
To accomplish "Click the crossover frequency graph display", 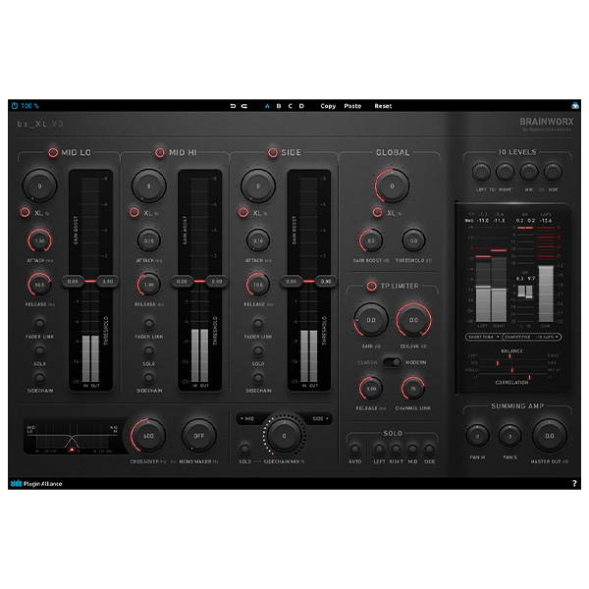I will pos(75,436).
